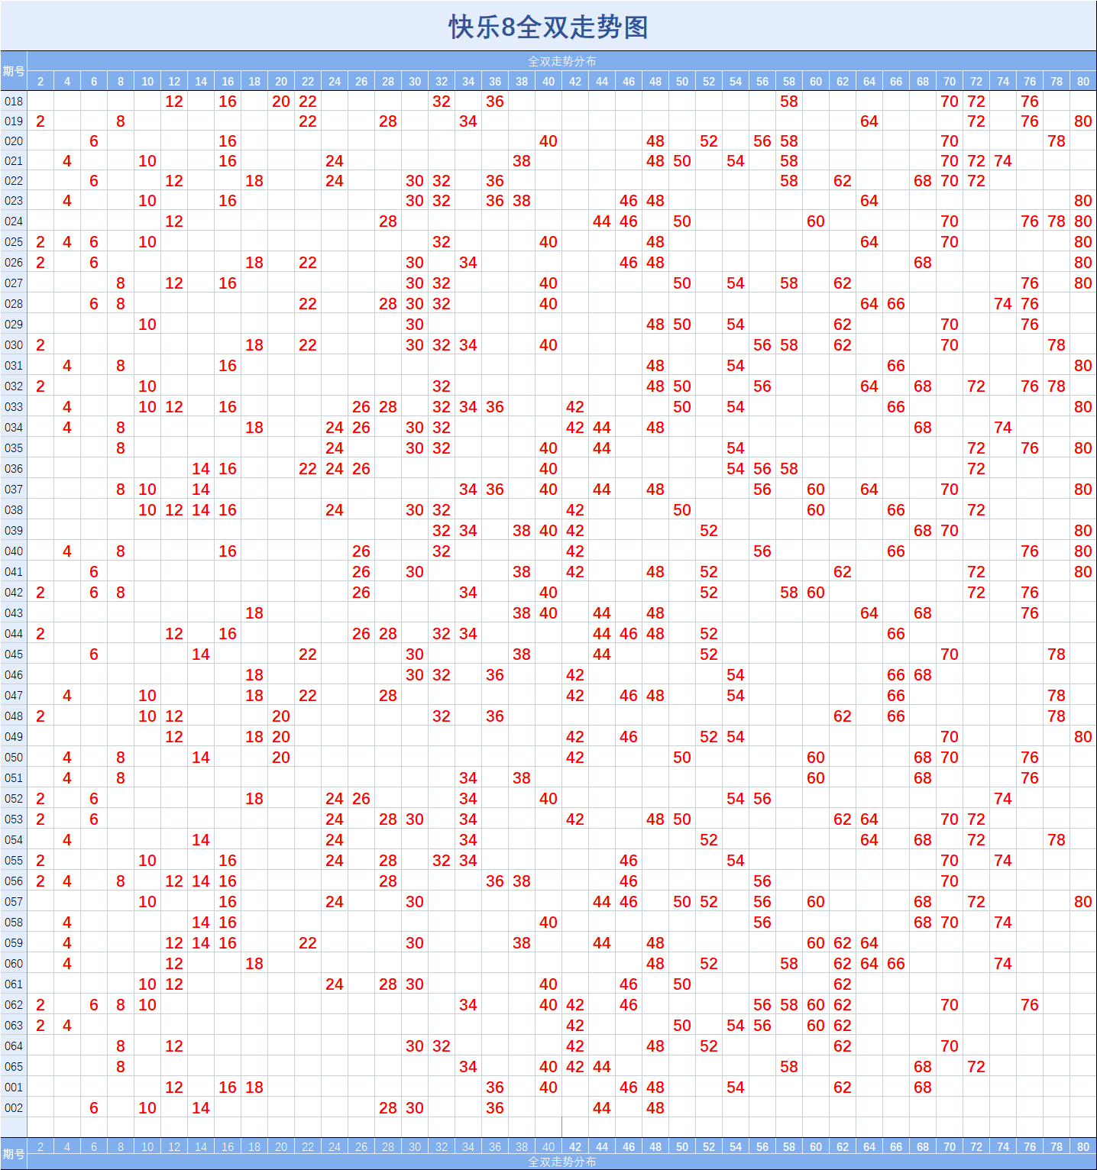Screen dimensions: 1097x1170
Task: Click the 54 in row 001
Action: (x=736, y=1087)
